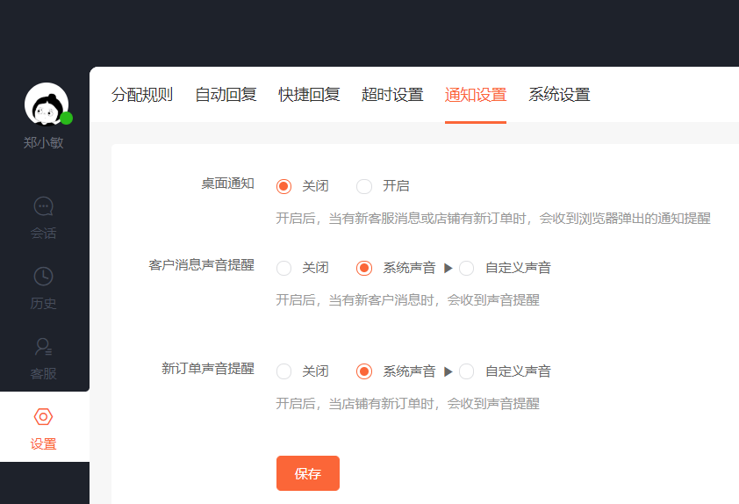This screenshot has height=504, width=739.
Task: Choose 自定义声音 for 新订单声音提醒
Action: click(x=466, y=371)
